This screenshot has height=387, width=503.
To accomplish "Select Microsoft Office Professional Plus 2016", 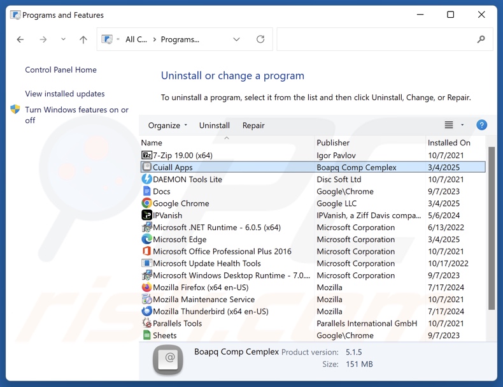I will tap(222, 251).
